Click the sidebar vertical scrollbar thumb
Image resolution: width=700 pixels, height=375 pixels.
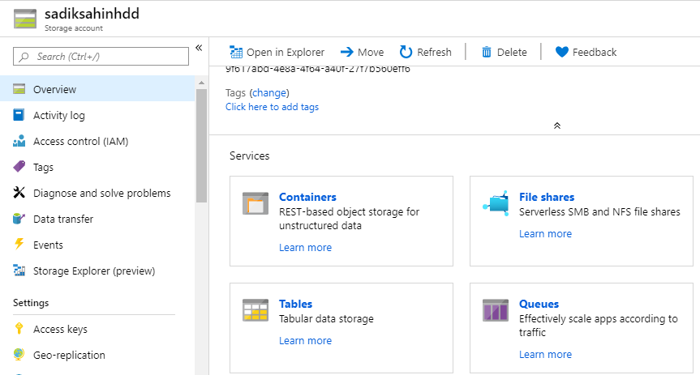(x=201, y=145)
